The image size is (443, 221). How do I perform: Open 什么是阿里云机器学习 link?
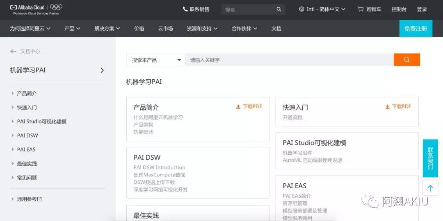tap(158, 117)
